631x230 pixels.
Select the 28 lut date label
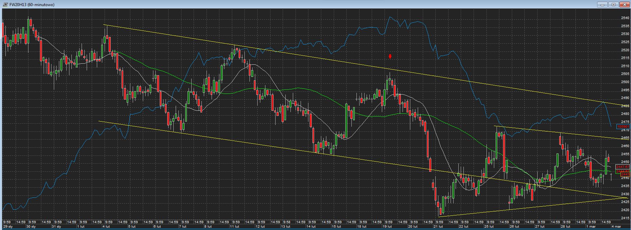tap(565, 227)
